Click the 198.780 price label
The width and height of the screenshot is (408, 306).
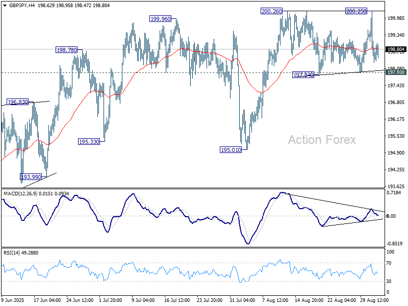(x=67, y=50)
